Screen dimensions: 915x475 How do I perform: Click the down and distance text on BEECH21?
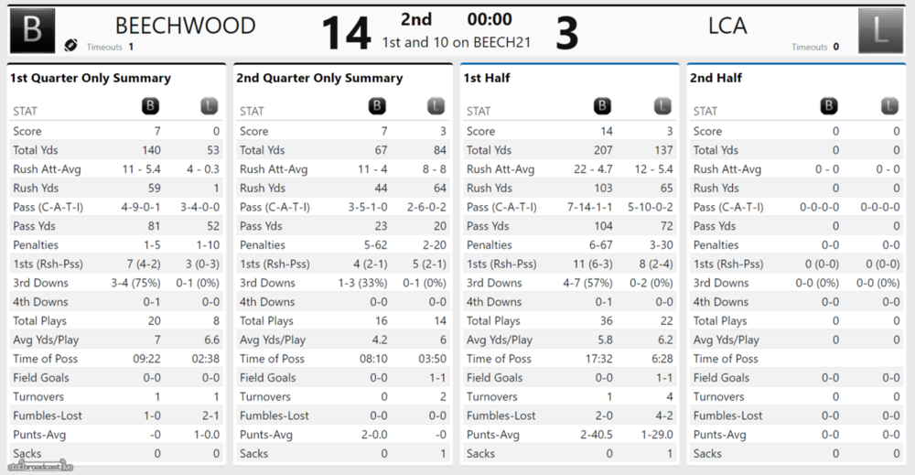tap(457, 43)
